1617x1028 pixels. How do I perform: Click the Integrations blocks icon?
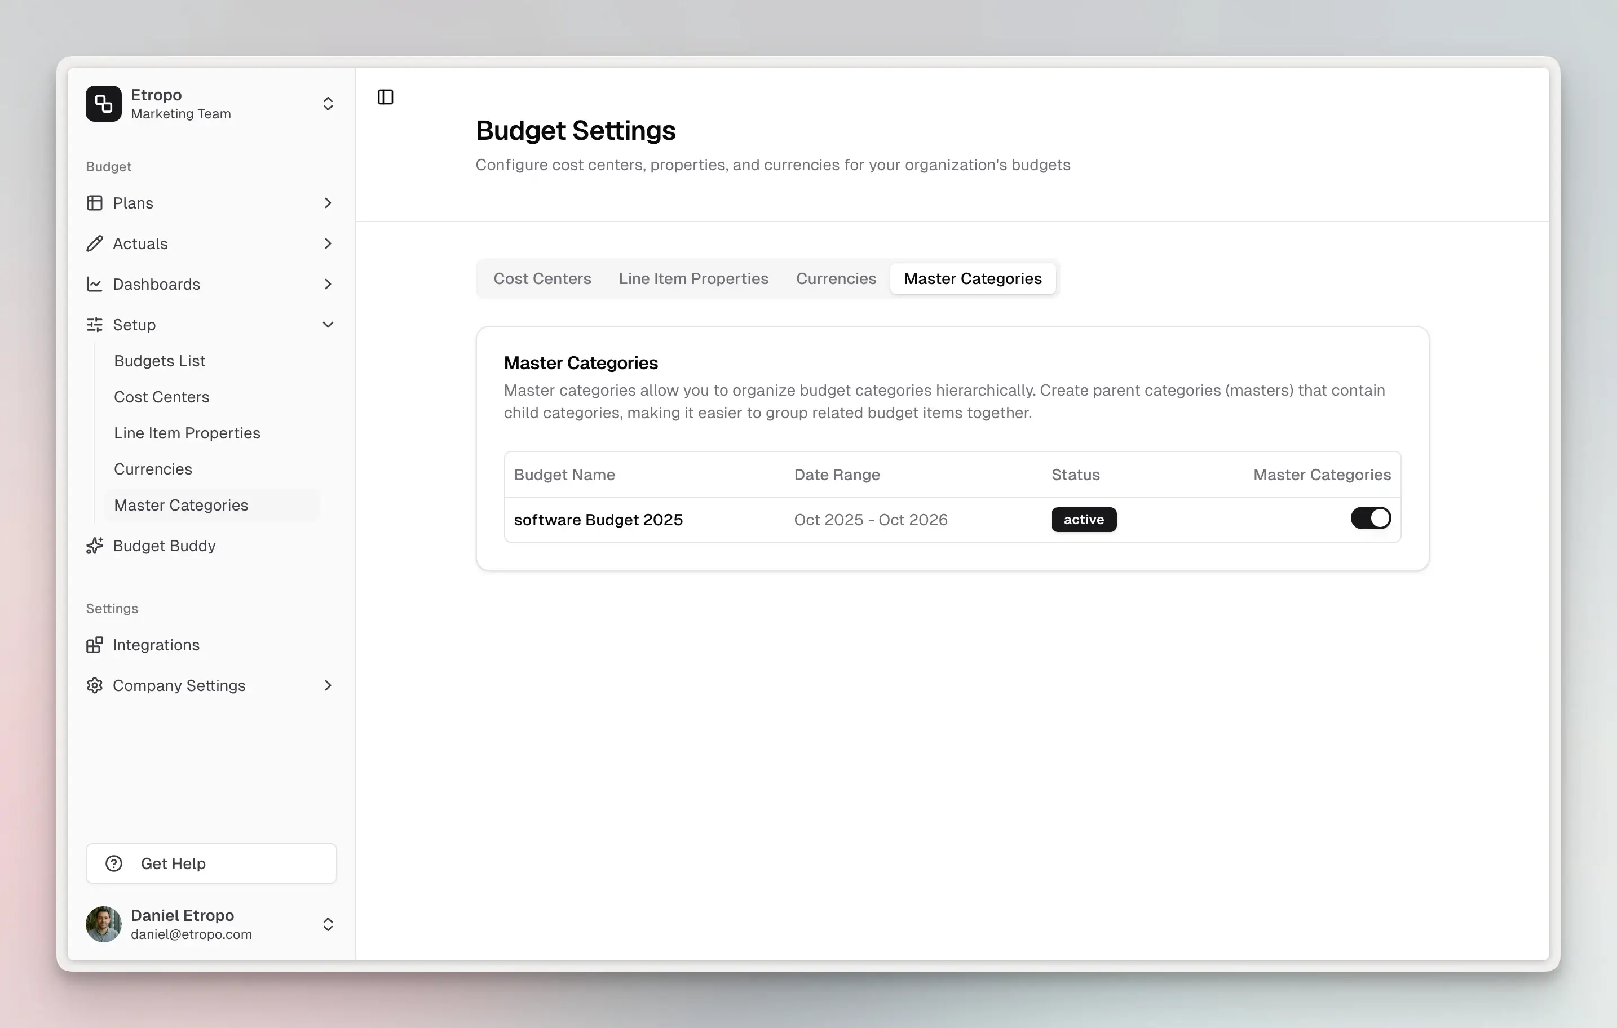(x=95, y=645)
